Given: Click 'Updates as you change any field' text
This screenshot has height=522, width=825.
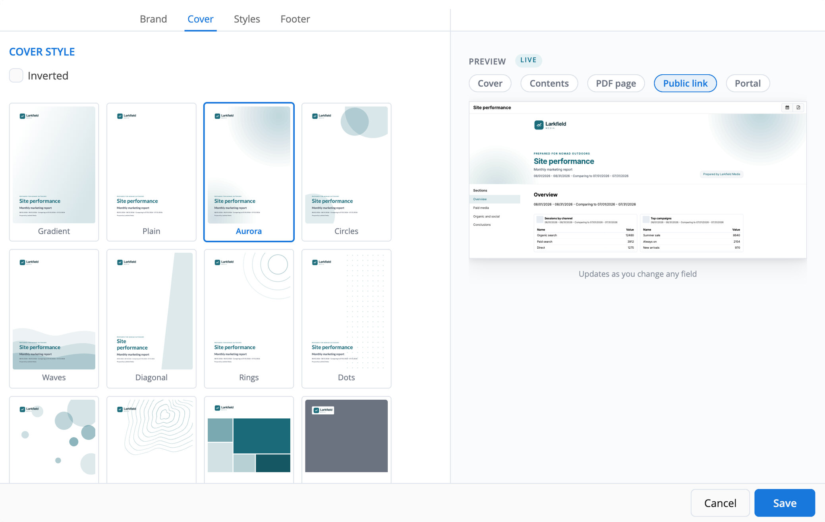Looking at the screenshot, I should click(x=638, y=274).
